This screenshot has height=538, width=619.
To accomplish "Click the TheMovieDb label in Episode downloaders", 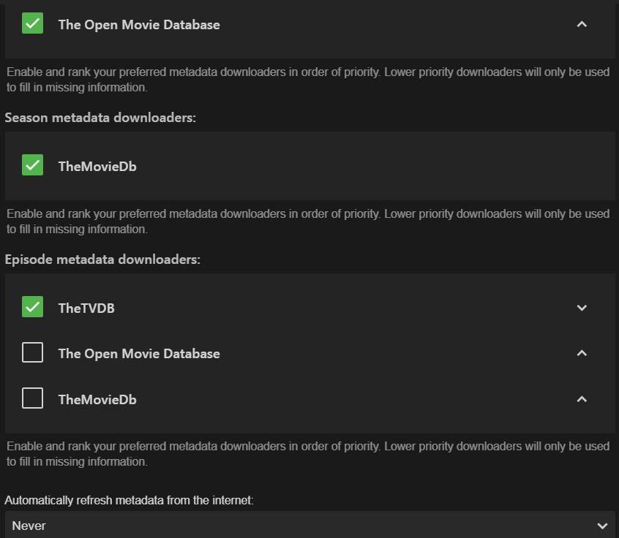I will click(97, 400).
